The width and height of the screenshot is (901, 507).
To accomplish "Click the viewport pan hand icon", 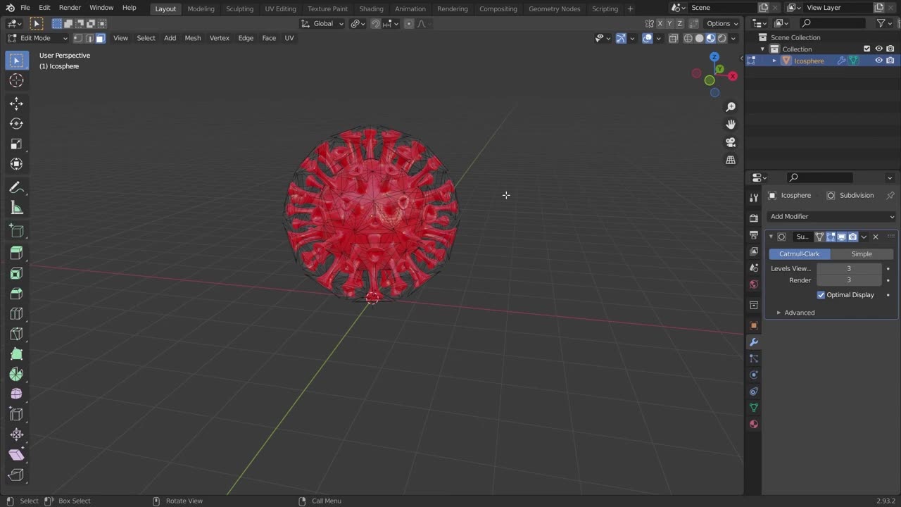I will pyautogui.click(x=731, y=125).
